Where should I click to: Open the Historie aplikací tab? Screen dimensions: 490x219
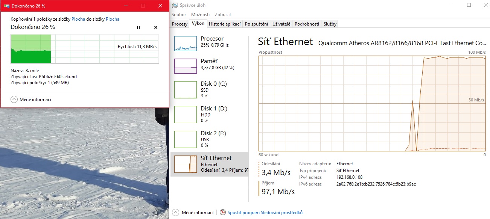tap(225, 24)
